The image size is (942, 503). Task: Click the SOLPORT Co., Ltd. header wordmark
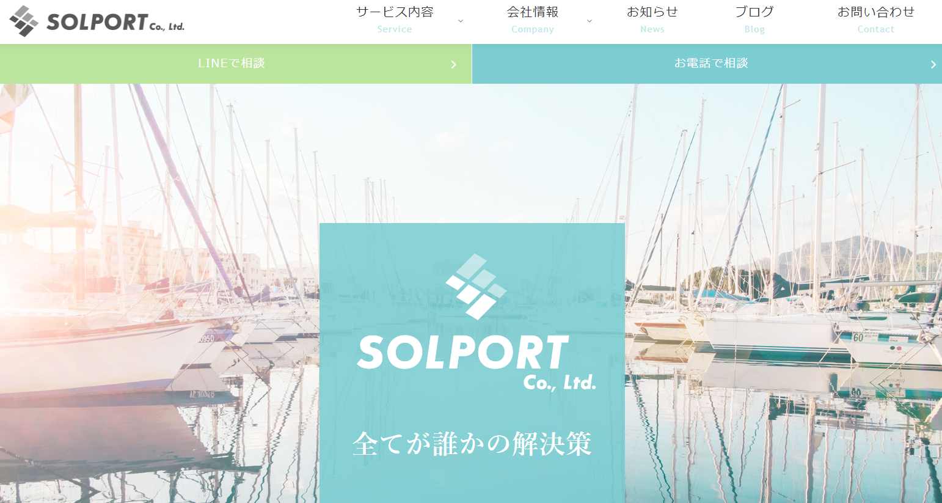point(115,23)
